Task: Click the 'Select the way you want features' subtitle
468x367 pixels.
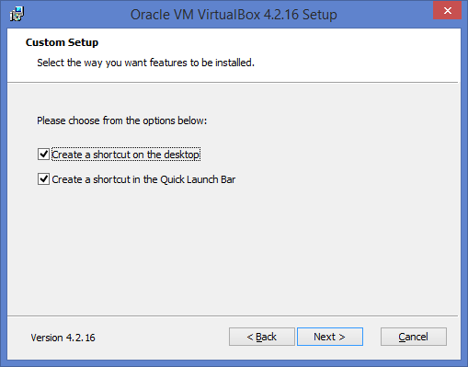Action: (x=145, y=63)
